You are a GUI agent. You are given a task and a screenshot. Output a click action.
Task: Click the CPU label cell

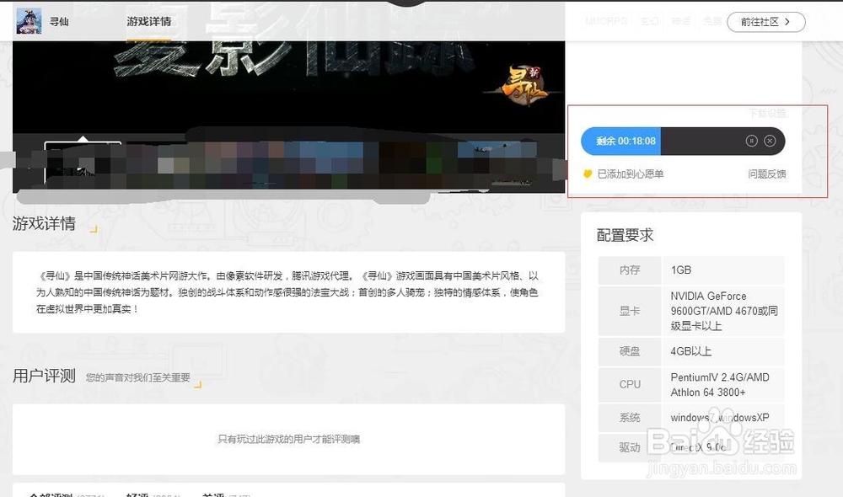[x=630, y=384]
